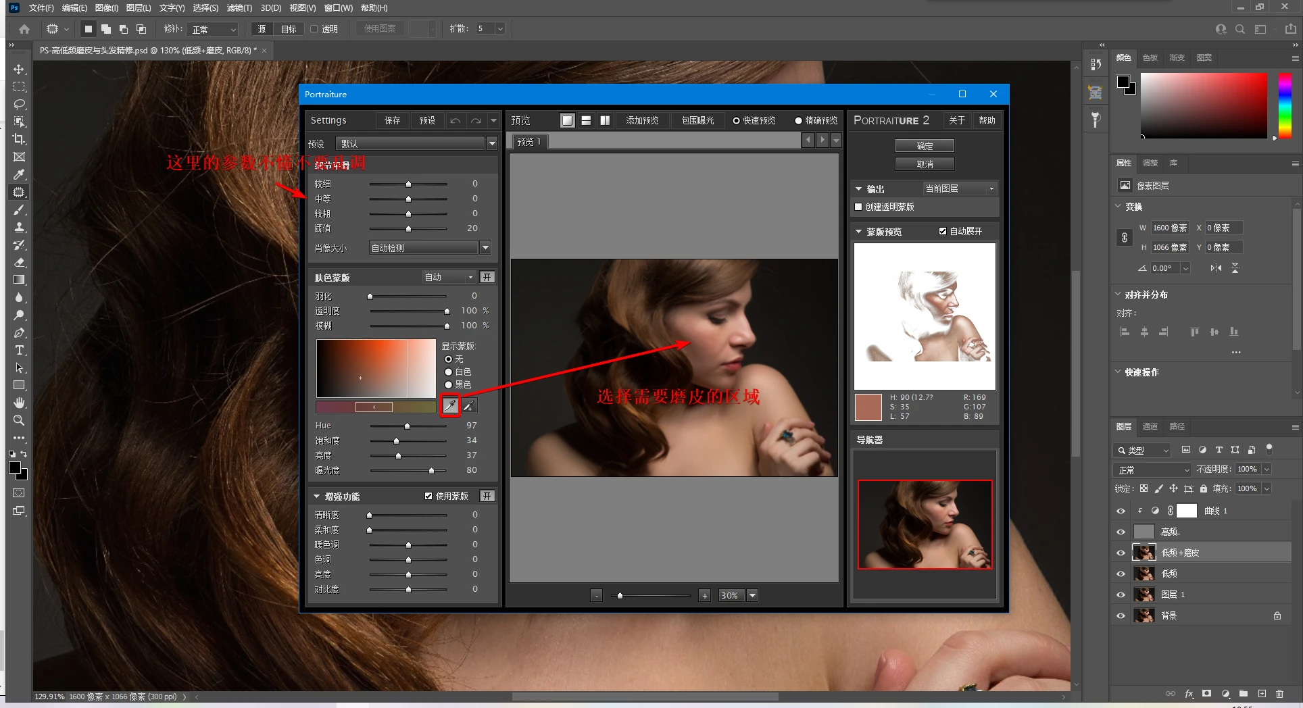Hide the 低频 layer

pos(1121,574)
